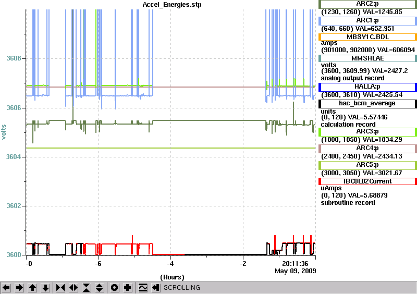The height and width of the screenshot is (294, 417).
Task: Click the waveform graph icon
Action: pyautogui.click(x=143, y=288)
